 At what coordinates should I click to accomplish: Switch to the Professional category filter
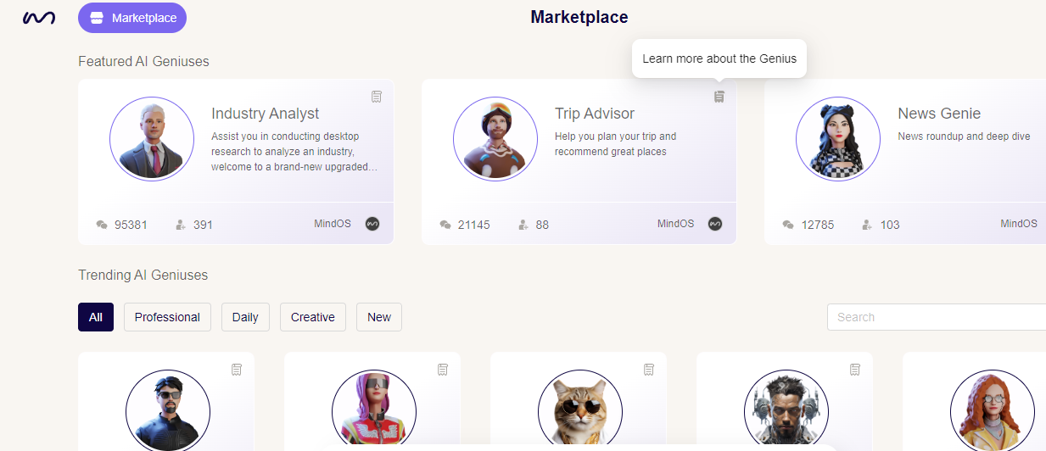tap(167, 317)
